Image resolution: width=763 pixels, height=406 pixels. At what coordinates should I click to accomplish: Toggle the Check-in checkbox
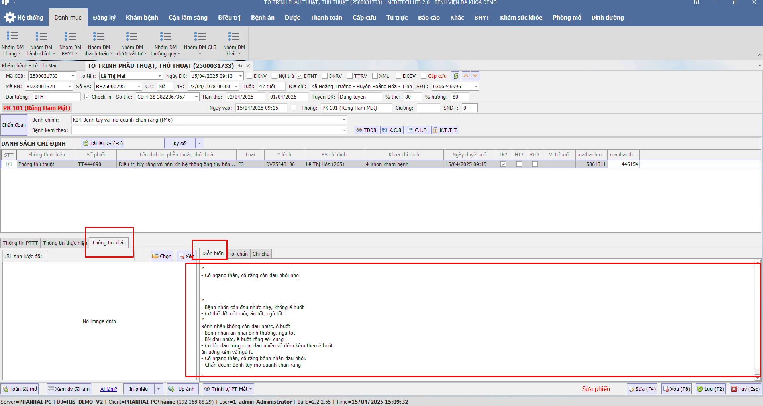87,97
